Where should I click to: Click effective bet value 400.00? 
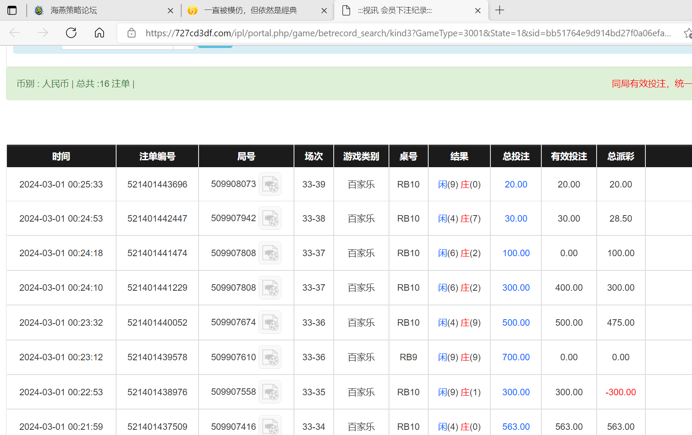tap(569, 288)
